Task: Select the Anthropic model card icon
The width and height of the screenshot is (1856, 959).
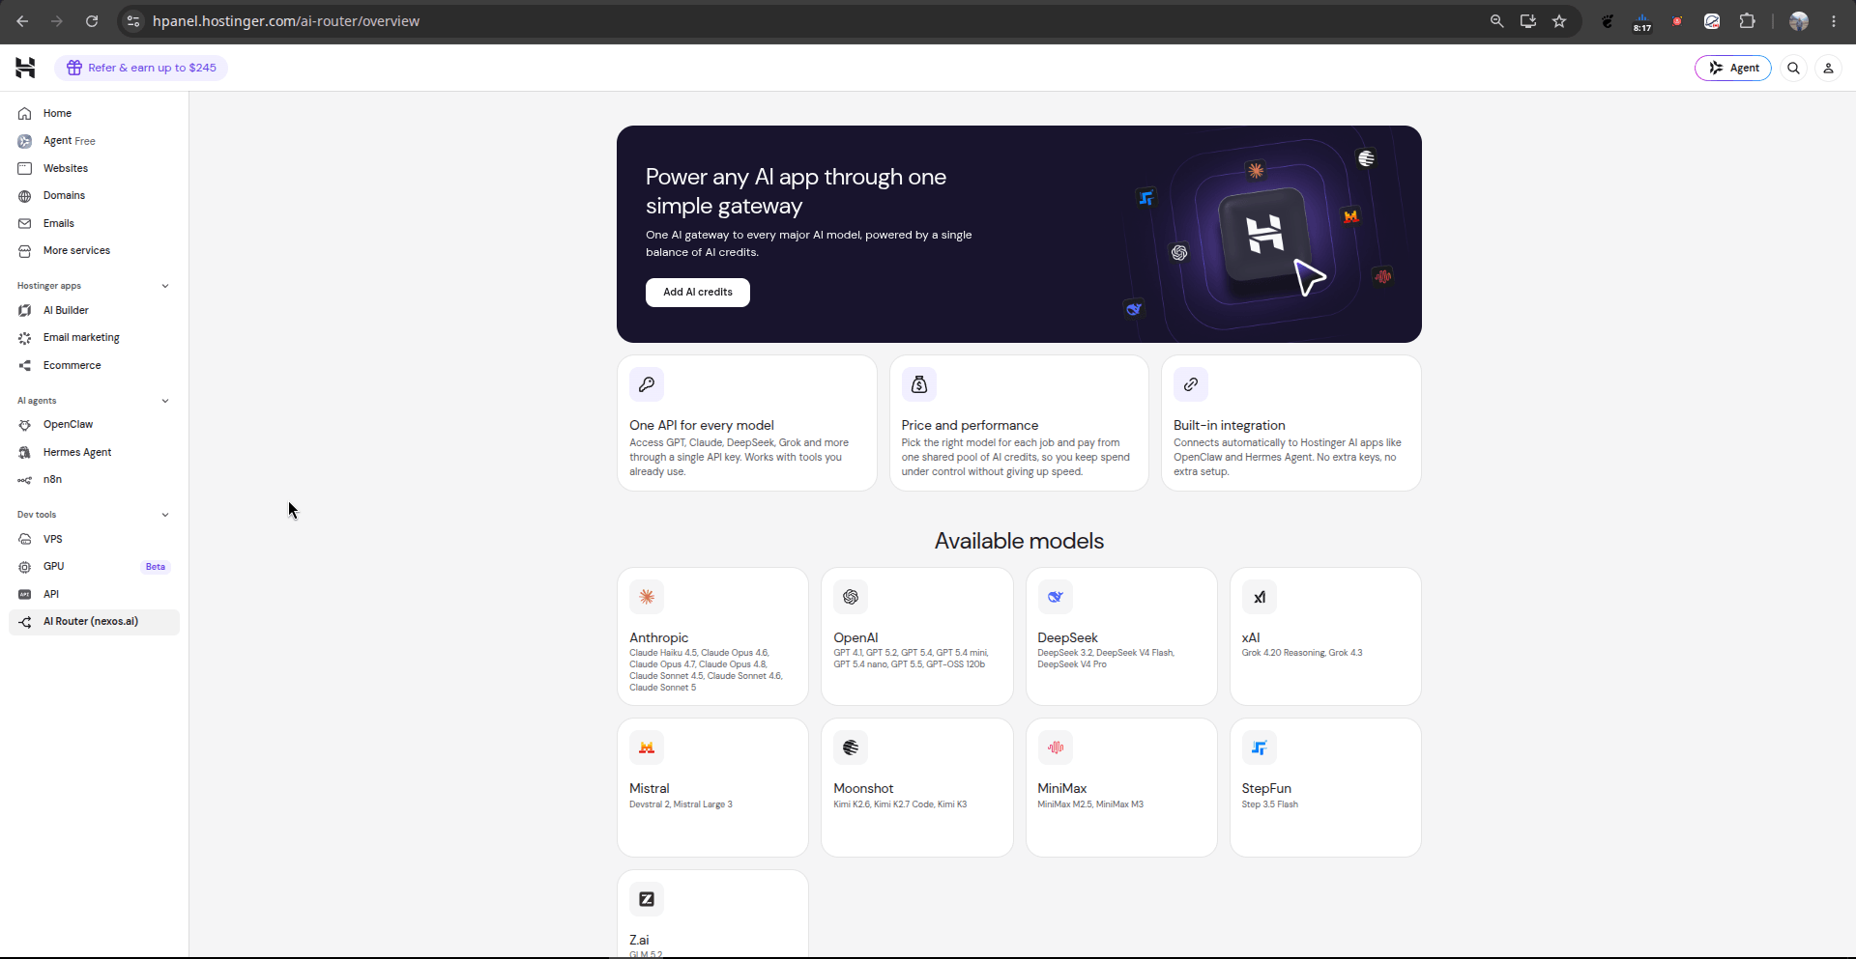Action: pyautogui.click(x=647, y=597)
